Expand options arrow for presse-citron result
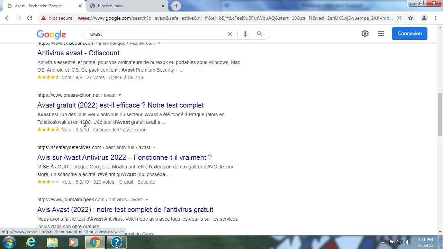443x249 pixels. pos(120,95)
